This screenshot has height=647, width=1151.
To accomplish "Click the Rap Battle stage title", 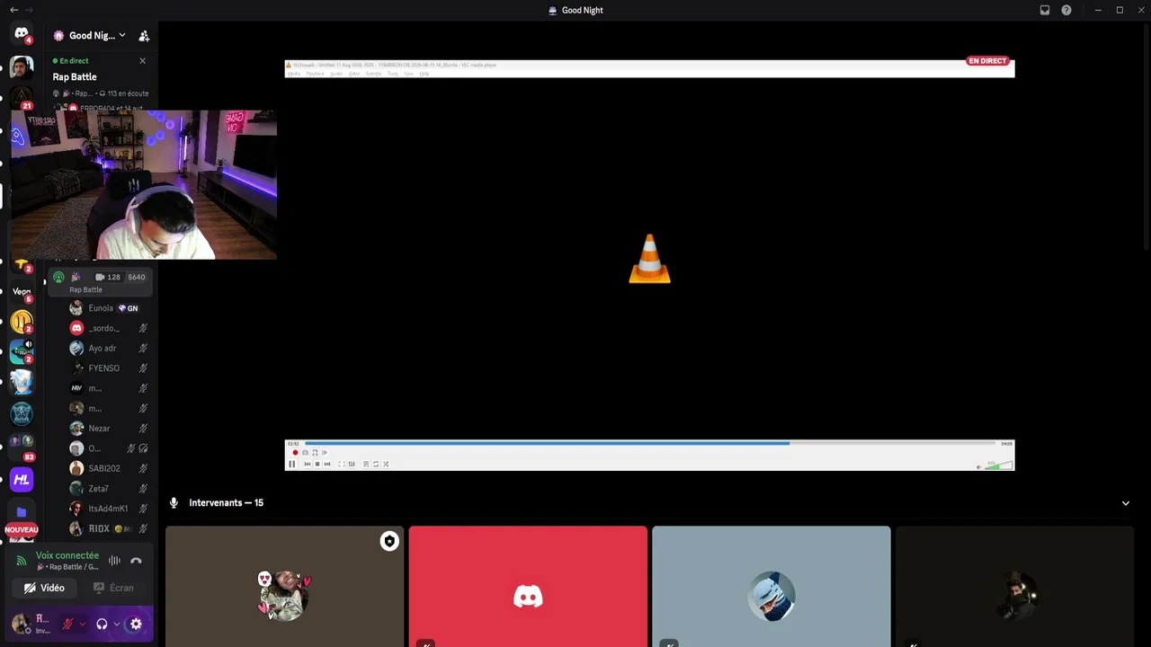I will [75, 77].
